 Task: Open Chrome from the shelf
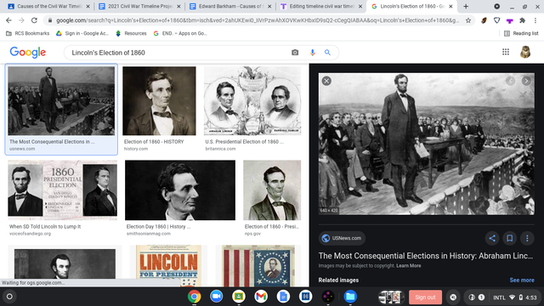195,297
